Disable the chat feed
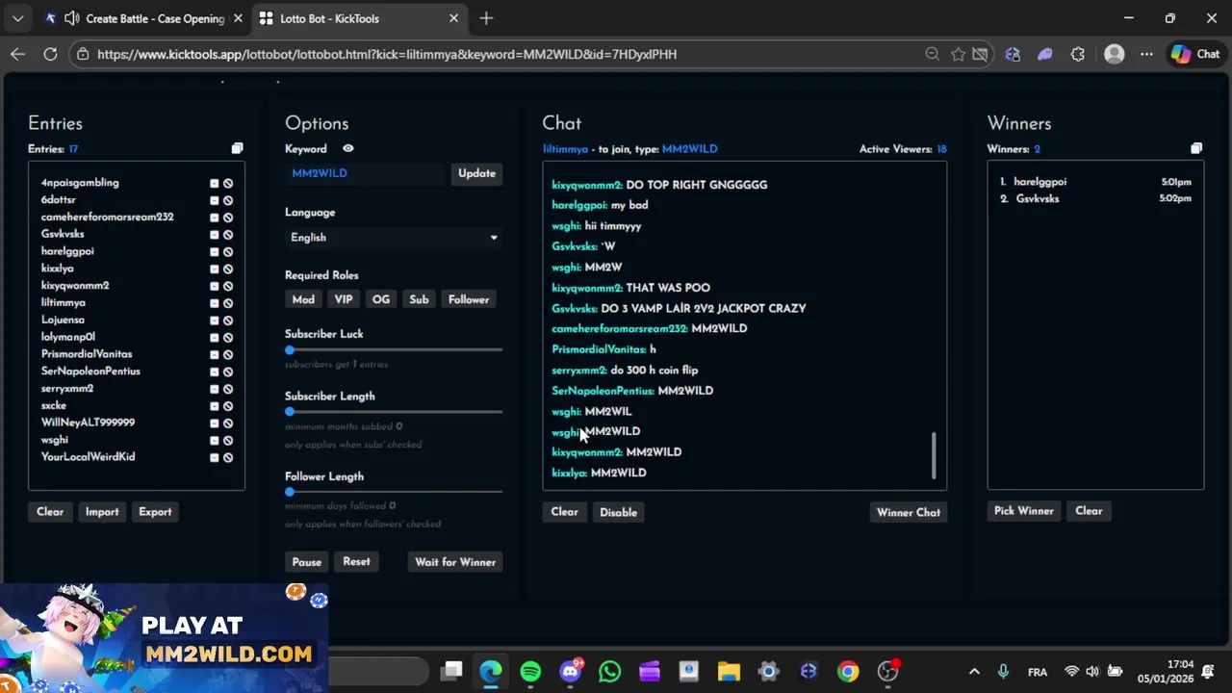The image size is (1232, 693). tap(618, 512)
